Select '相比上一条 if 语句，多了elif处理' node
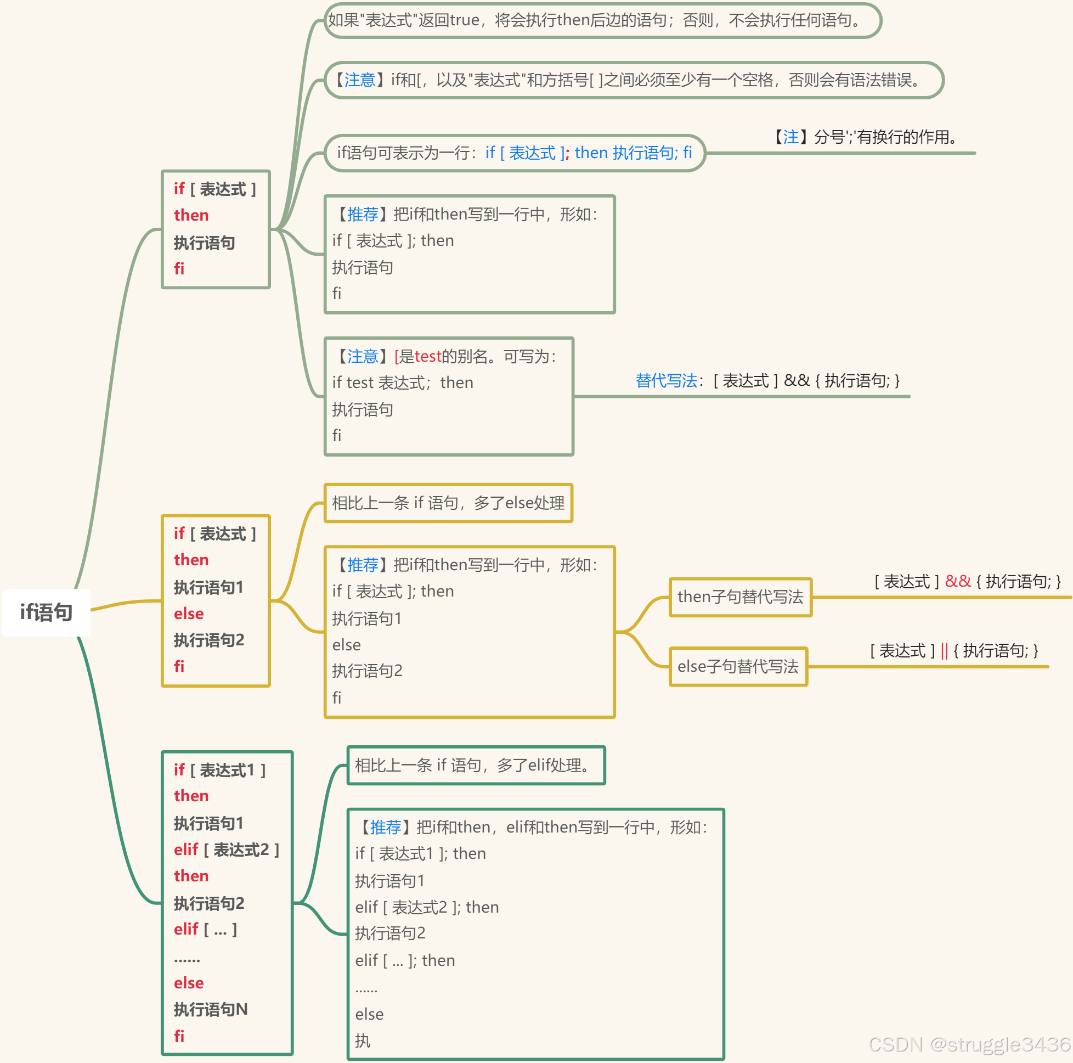Viewport: 1073px width, 1063px height. (476, 765)
